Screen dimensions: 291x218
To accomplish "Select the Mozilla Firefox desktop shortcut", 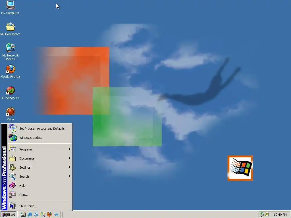I will (10, 72).
